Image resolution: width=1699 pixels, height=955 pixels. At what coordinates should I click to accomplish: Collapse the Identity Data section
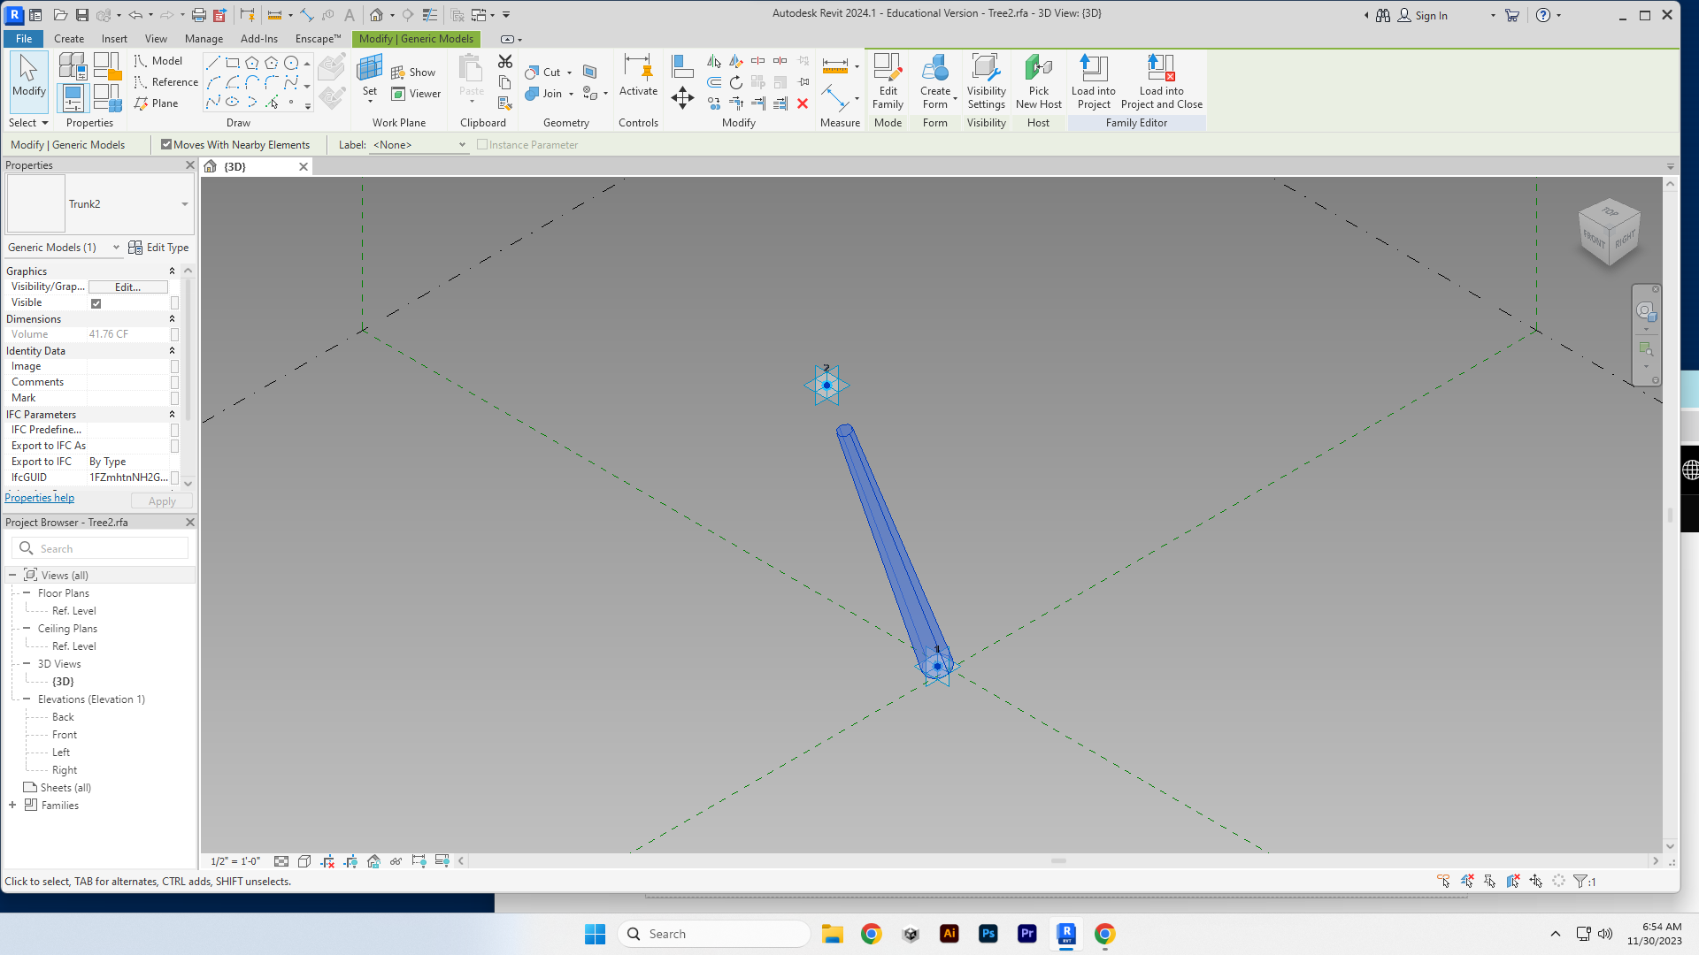coord(173,350)
